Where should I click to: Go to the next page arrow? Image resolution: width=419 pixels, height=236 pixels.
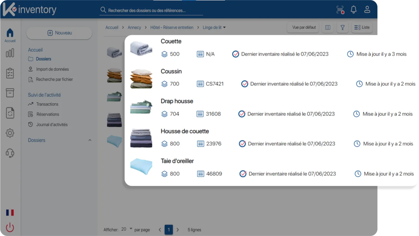click(178, 230)
